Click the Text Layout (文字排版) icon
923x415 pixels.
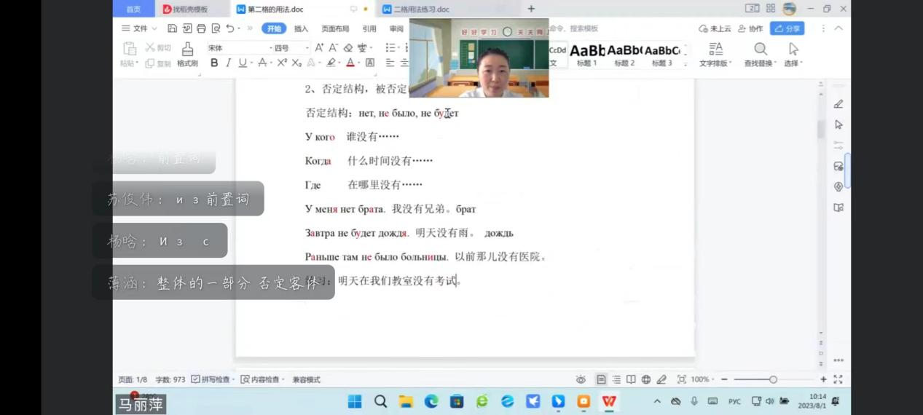[x=715, y=54]
